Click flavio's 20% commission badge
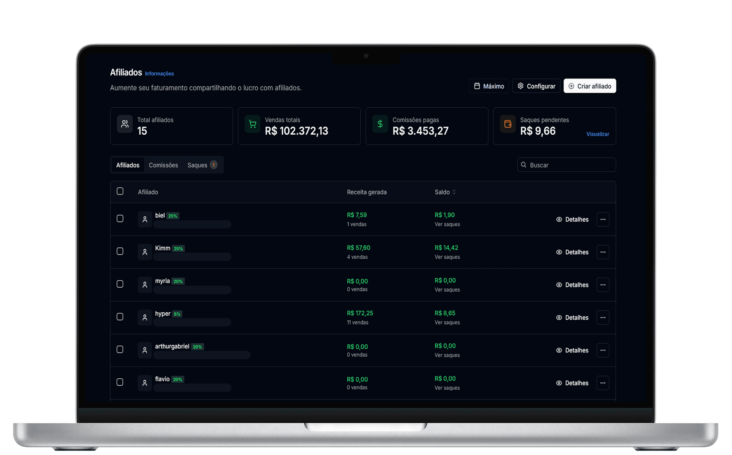This screenshot has height=455, width=732. coord(178,379)
